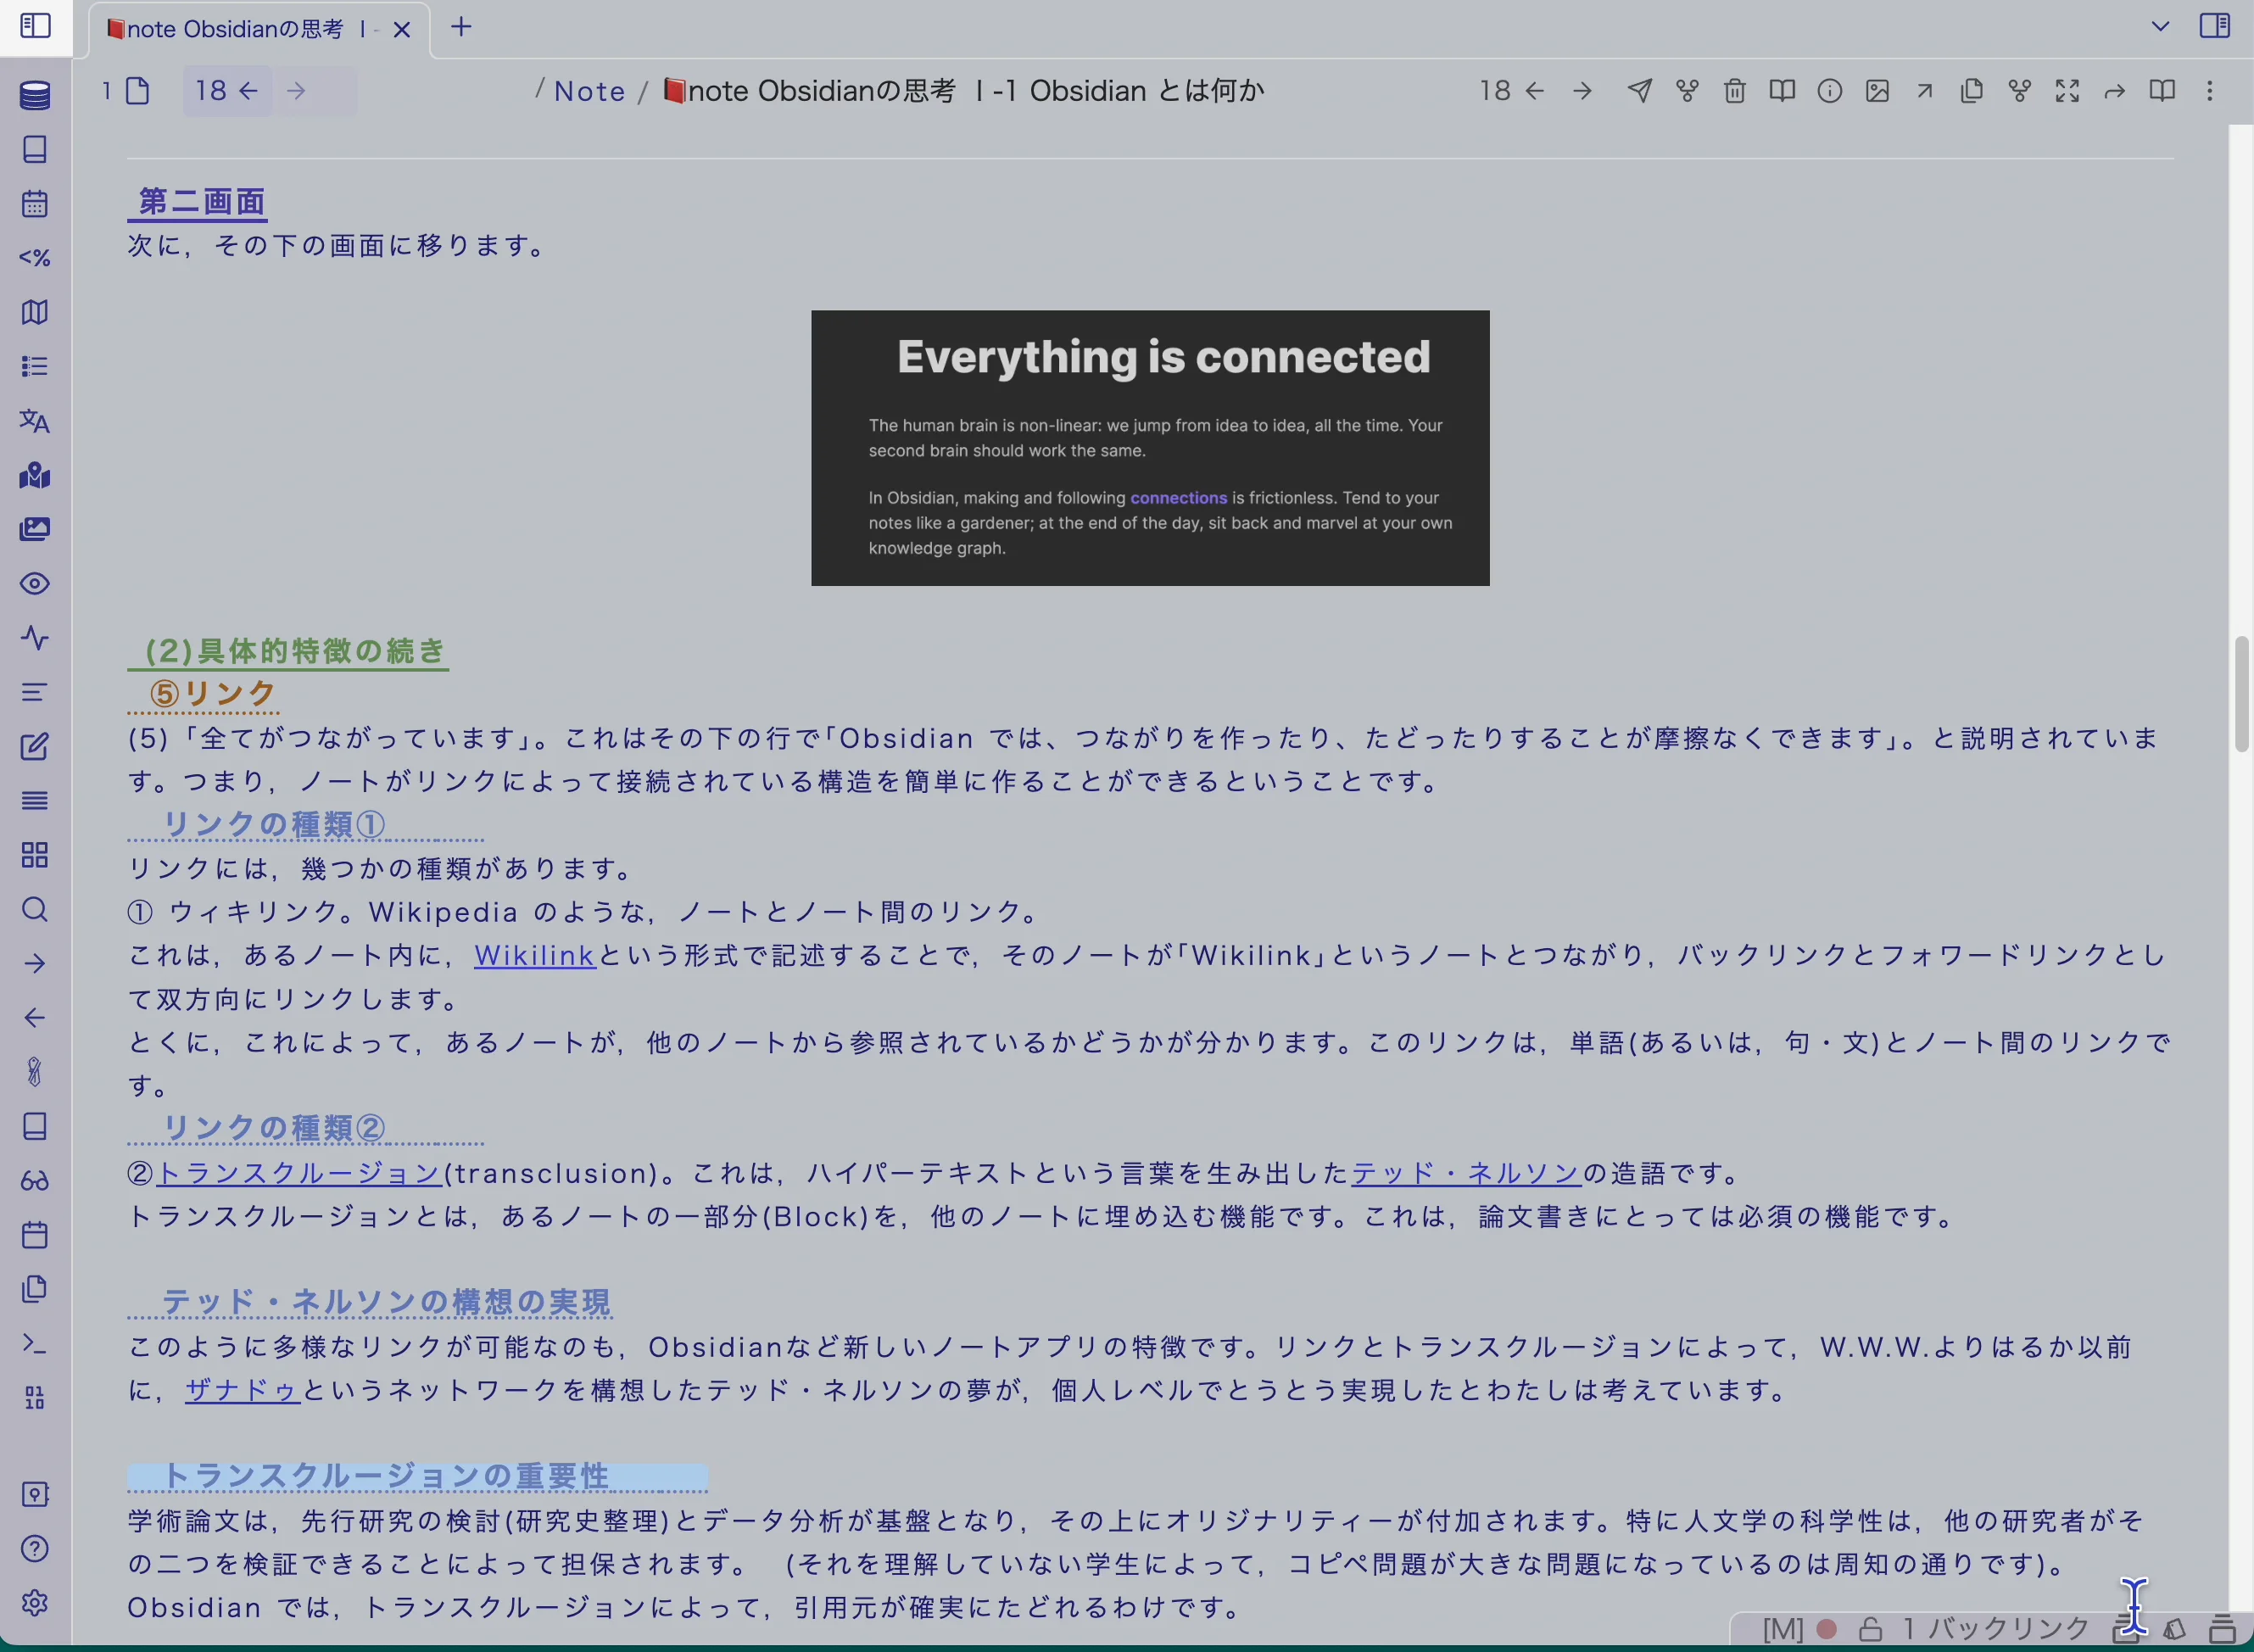Click the curved forward share arrow icon
The width and height of the screenshot is (2254, 1652).
[2114, 92]
